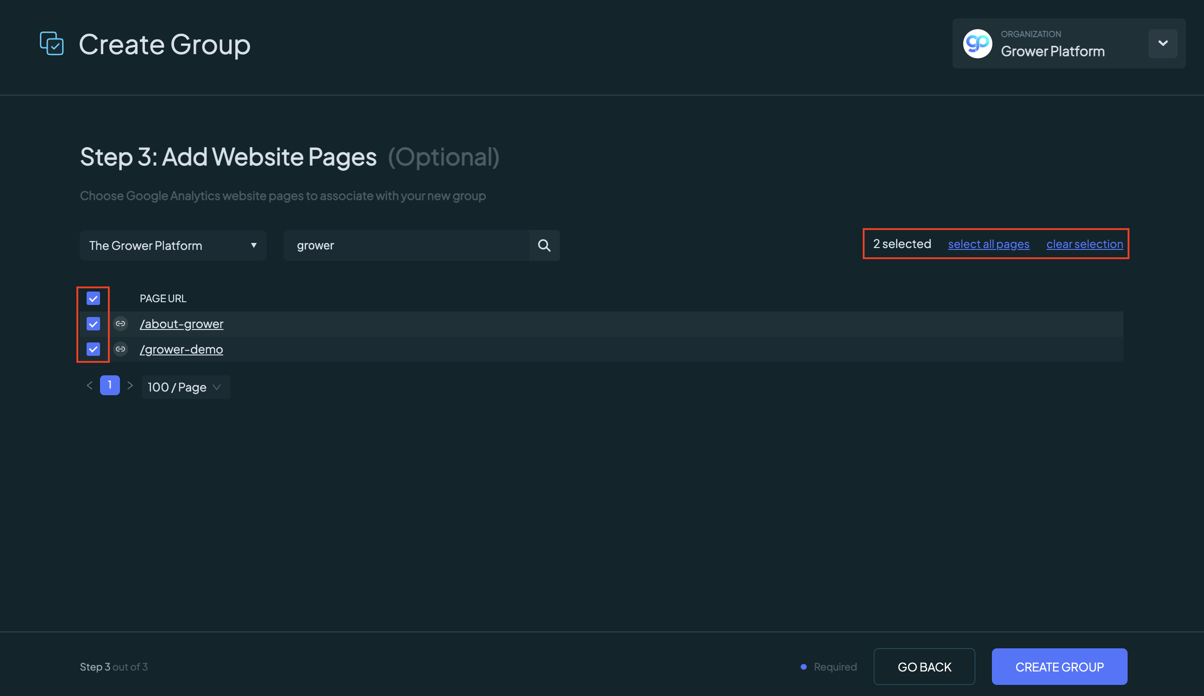Open the /about-grower page URL

182,323
